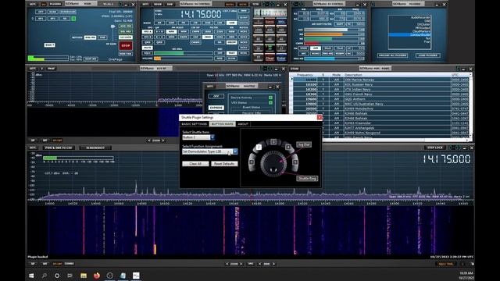Select button 3 on the shuttle diagram
This screenshot has width=500, height=281.
[x=273, y=142]
